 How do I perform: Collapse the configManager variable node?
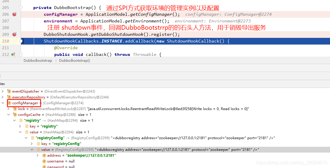(x=3, y=103)
